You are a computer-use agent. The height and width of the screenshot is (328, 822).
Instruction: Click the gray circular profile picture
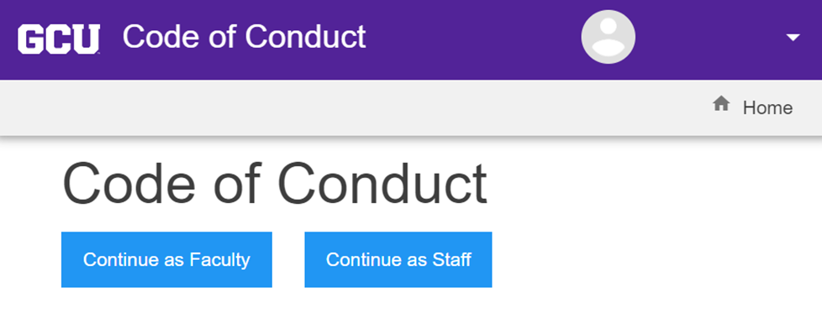coord(609,37)
